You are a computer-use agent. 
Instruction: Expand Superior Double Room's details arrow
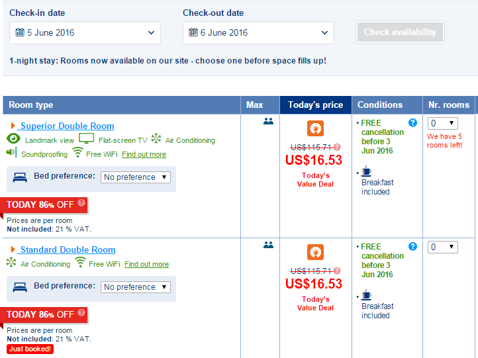click(x=13, y=126)
